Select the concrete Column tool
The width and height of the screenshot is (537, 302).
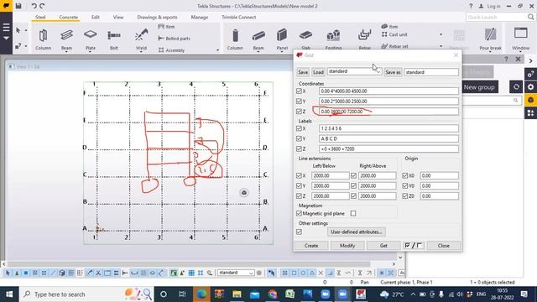point(235,39)
